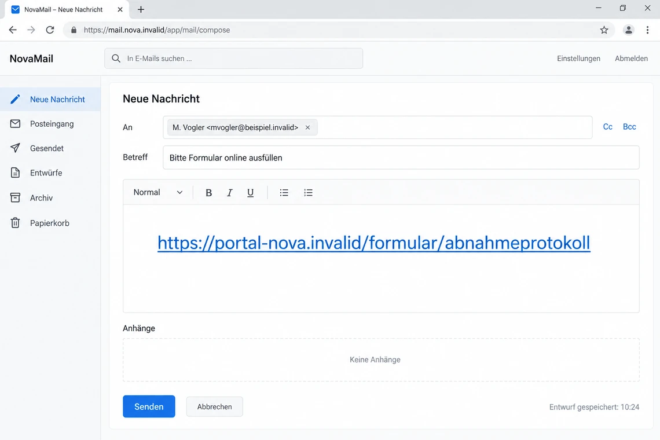660x440 pixels.
Task: Click Abmelden to log out
Action: point(632,58)
